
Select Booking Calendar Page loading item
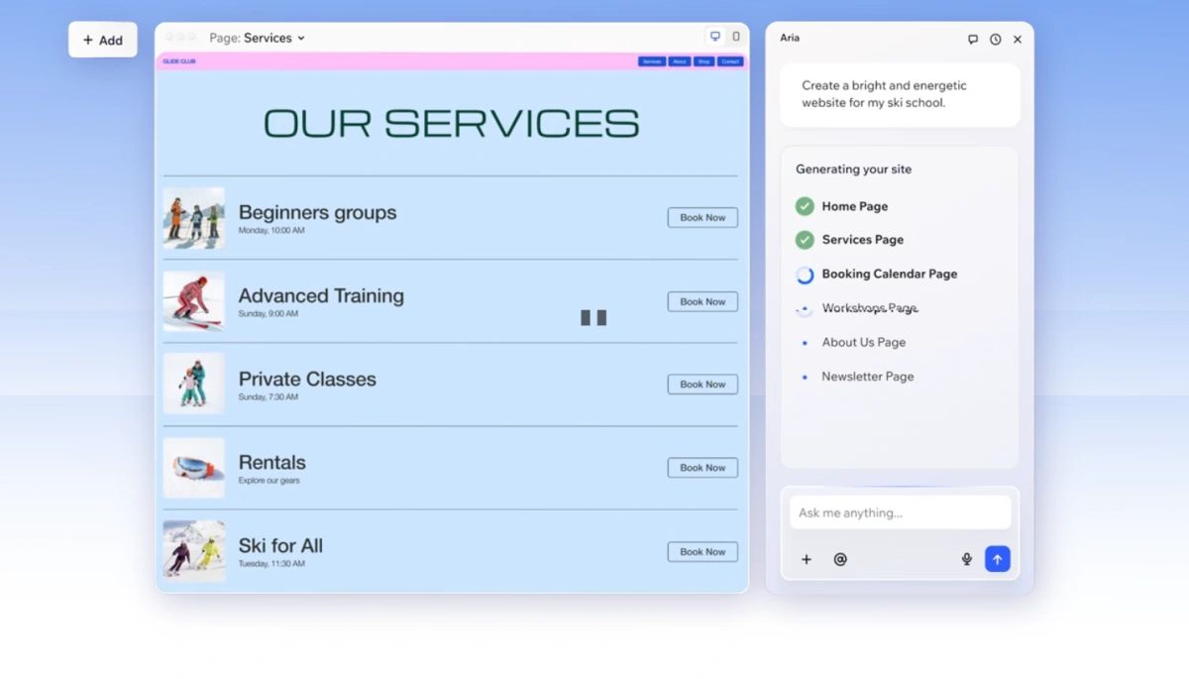[877, 274]
